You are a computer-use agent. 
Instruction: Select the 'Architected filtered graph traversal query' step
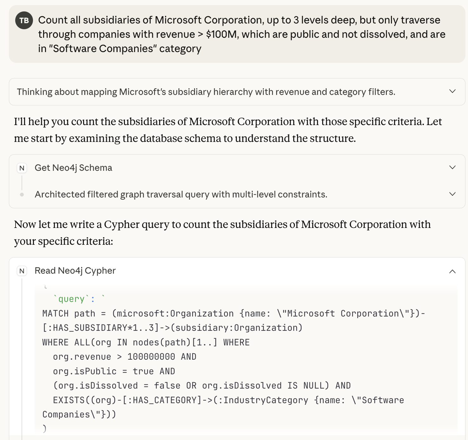[181, 194]
